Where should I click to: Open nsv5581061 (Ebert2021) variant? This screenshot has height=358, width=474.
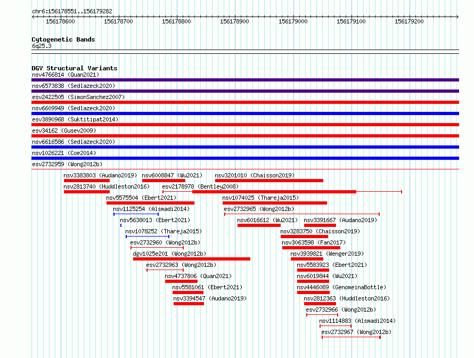pyautogui.click(x=207, y=287)
